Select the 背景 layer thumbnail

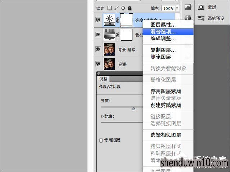[x=109, y=64]
